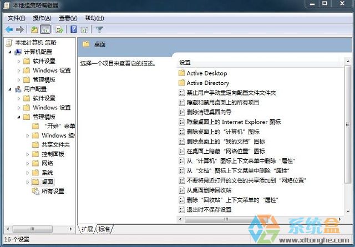This screenshot has height=247, width=355.
Task: Click the Up one level folder icon
Action: tap(34, 29)
